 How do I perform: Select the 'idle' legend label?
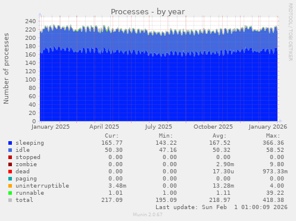(x=23, y=150)
